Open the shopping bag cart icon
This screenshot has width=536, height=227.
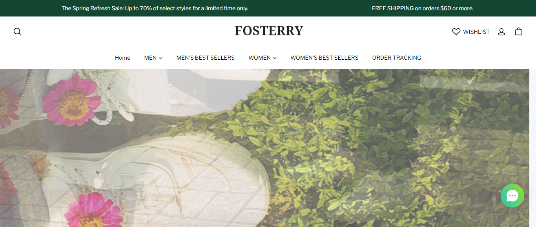[x=519, y=32]
